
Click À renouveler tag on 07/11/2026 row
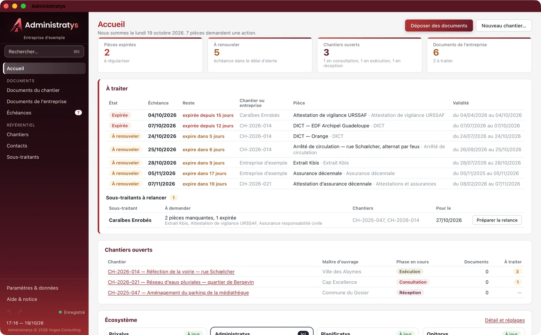pyautogui.click(x=125, y=184)
